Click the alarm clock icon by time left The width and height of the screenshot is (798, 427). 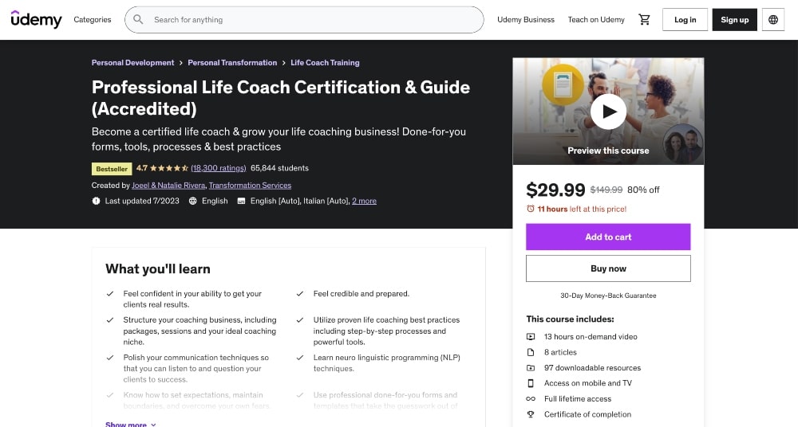531,209
